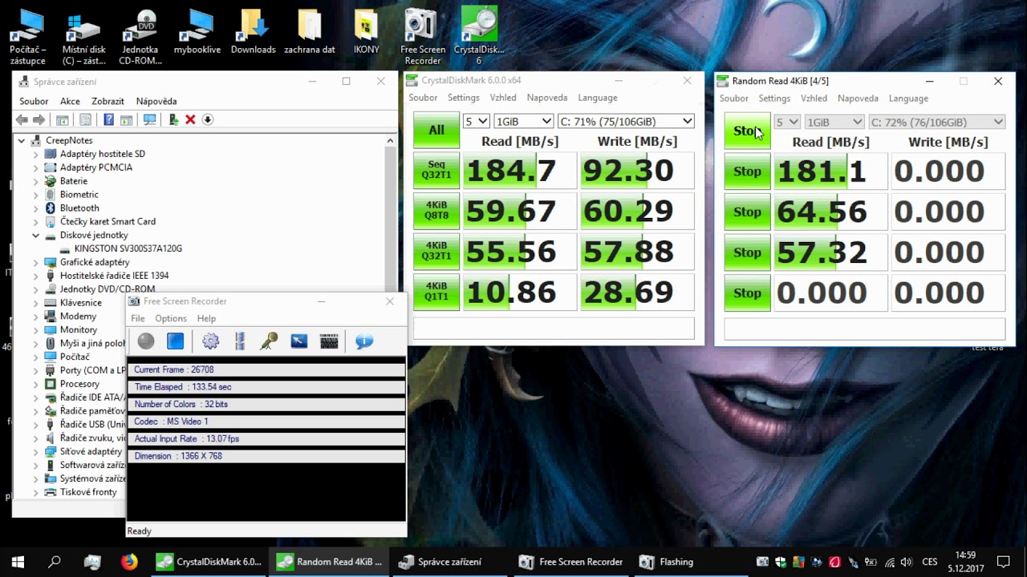Click the Firefox icon on the taskbar

click(129, 562)
